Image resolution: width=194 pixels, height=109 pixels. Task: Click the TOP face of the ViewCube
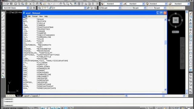pos(176,20)
